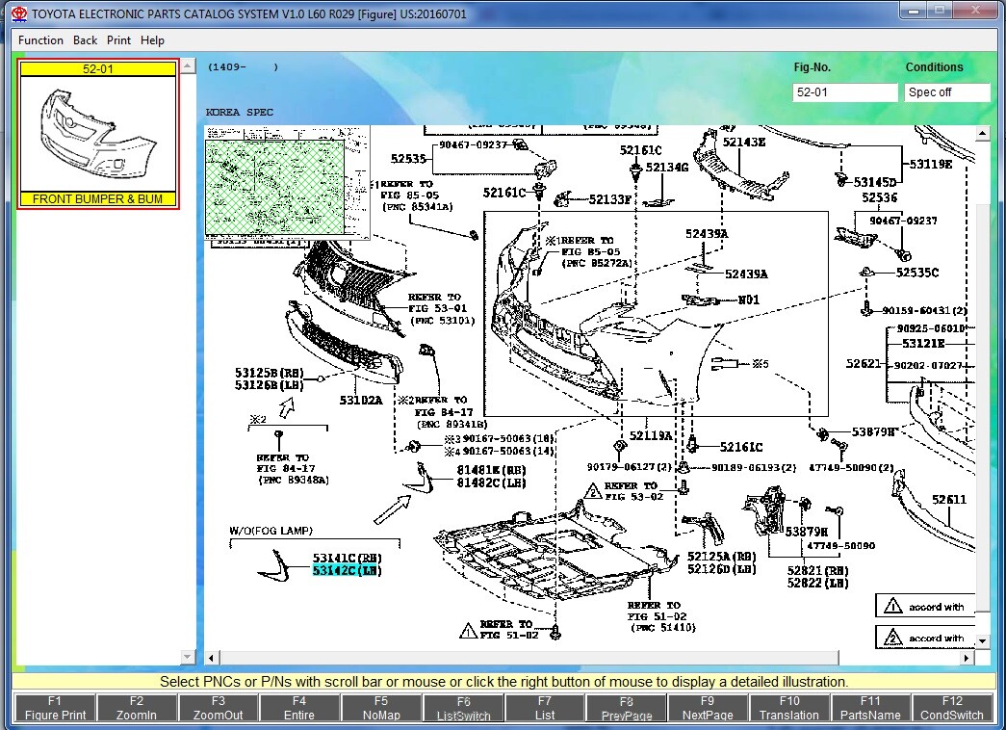This screenshot has height=730, width=1006.
Task: Click the F10 Translation button
Action: tap(789, 708)
